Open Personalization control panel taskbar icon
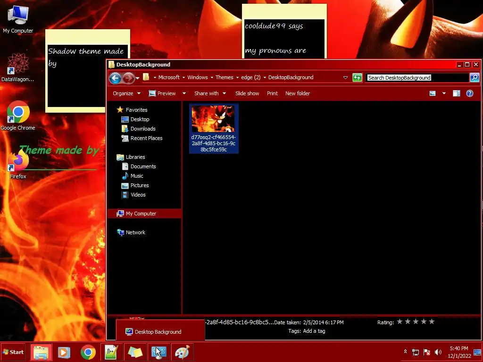The image size is (483, 362). (x=158, y=352)
